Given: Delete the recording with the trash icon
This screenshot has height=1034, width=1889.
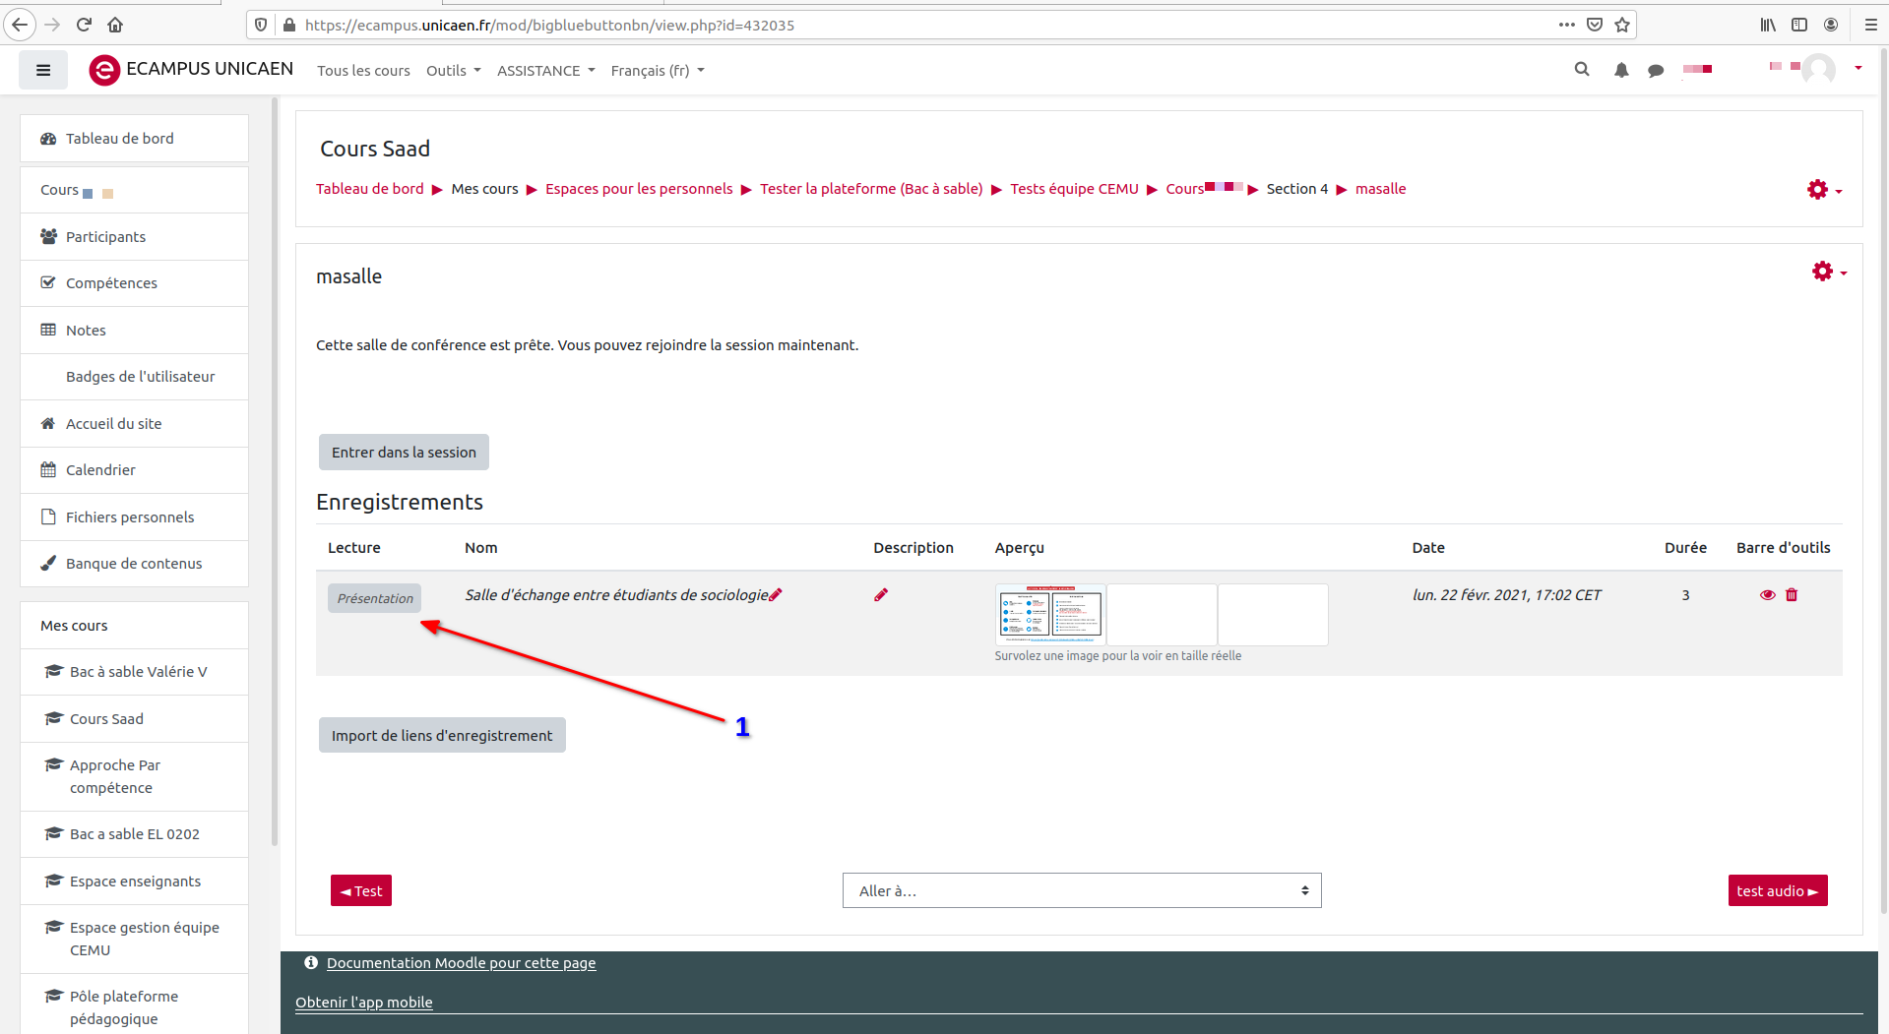Looking at the screenshot, I should [x=1792, y=595].
